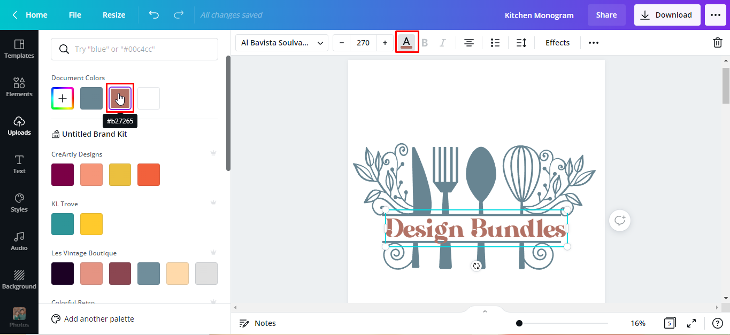Open the File menu
The width and height of the screenshot is (730, 335).
pyautogui.click(x=75, y=15)
